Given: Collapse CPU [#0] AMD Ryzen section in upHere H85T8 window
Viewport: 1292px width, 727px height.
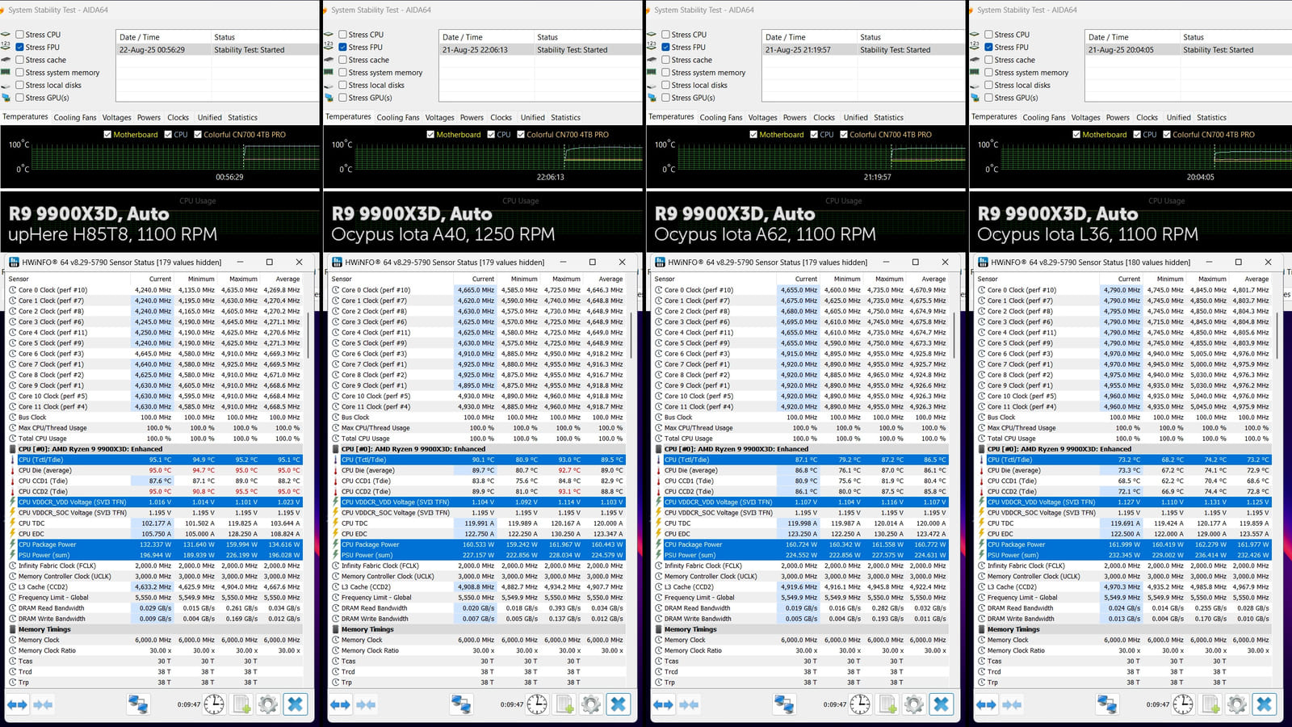Looking at the screenshot, I should (13, 449).
